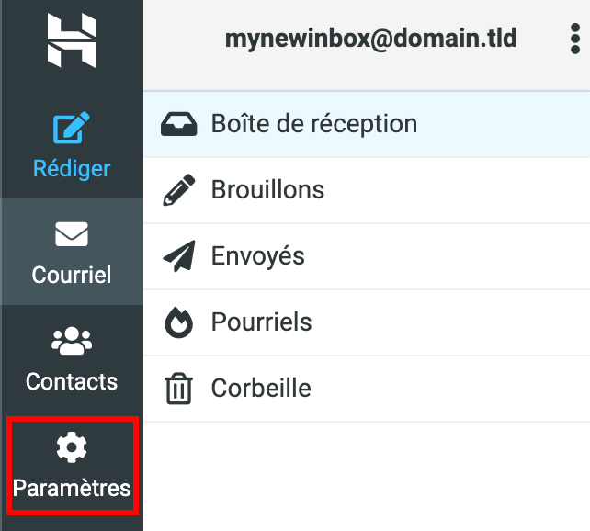Open the Paramètres settings label

pos(72,488)
